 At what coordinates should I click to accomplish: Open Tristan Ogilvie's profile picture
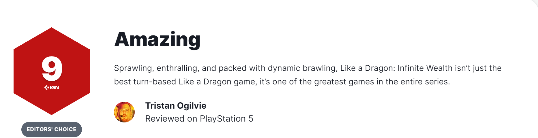click(x=124, y=112)
